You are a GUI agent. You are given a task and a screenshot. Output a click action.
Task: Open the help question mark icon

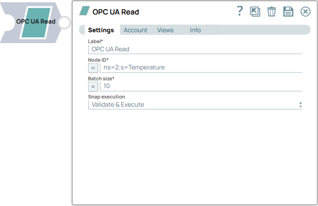(x=240, y=11)
